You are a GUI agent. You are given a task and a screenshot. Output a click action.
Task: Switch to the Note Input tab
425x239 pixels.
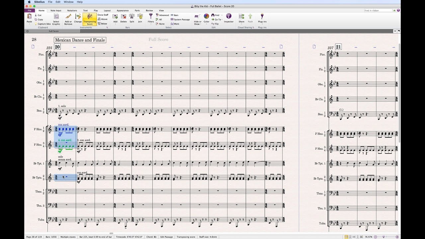pos(56,10)
